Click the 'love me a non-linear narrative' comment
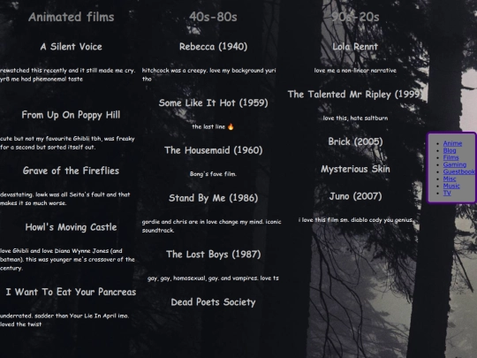The image size is (477, 358). click(x=355, y=71)
